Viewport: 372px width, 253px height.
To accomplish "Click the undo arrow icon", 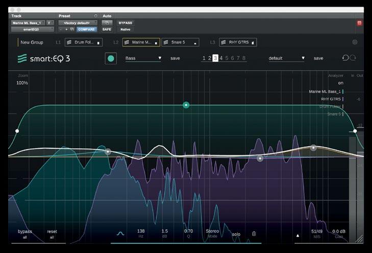I will (x=345, y=58).
